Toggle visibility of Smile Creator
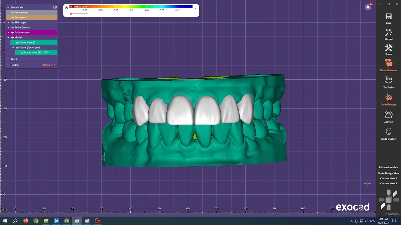The height and width of the screenshot is (225, 401). 13,27
